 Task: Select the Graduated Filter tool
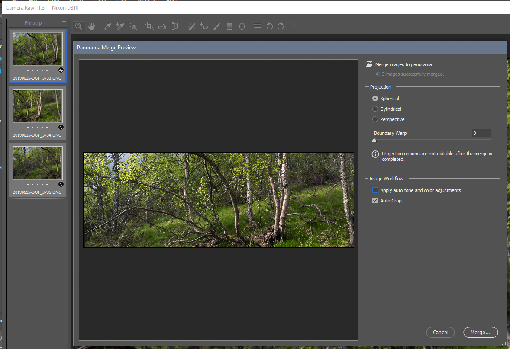229,26
